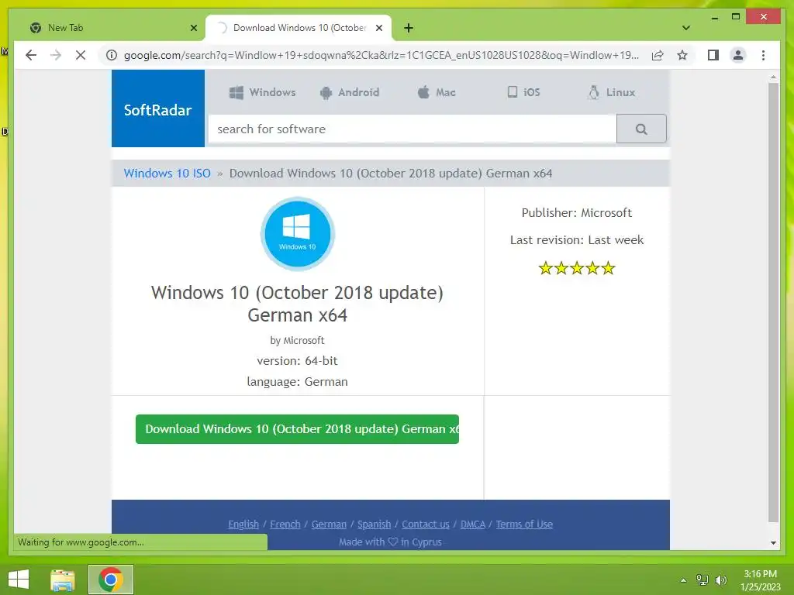Switch site language to German

(329, 524)
